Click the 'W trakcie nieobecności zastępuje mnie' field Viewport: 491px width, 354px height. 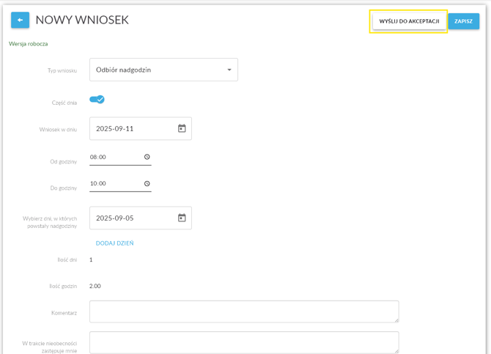pos(242,342)
